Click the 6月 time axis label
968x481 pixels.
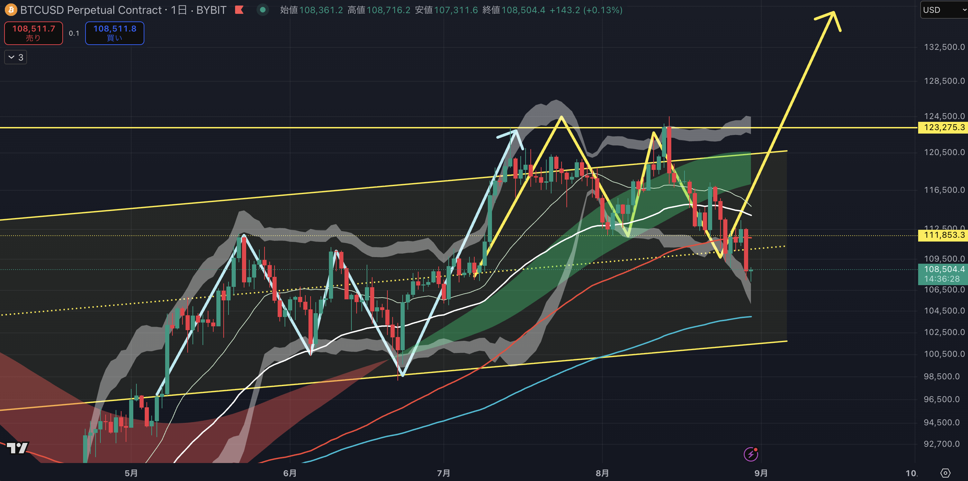[x=290, y=473]
